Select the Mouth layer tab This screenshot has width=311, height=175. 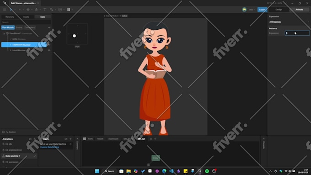(100, 139)
